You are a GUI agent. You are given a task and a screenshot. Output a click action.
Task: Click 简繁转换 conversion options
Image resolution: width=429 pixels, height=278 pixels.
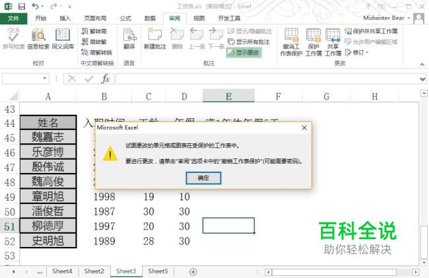click(x=97, y=52)
